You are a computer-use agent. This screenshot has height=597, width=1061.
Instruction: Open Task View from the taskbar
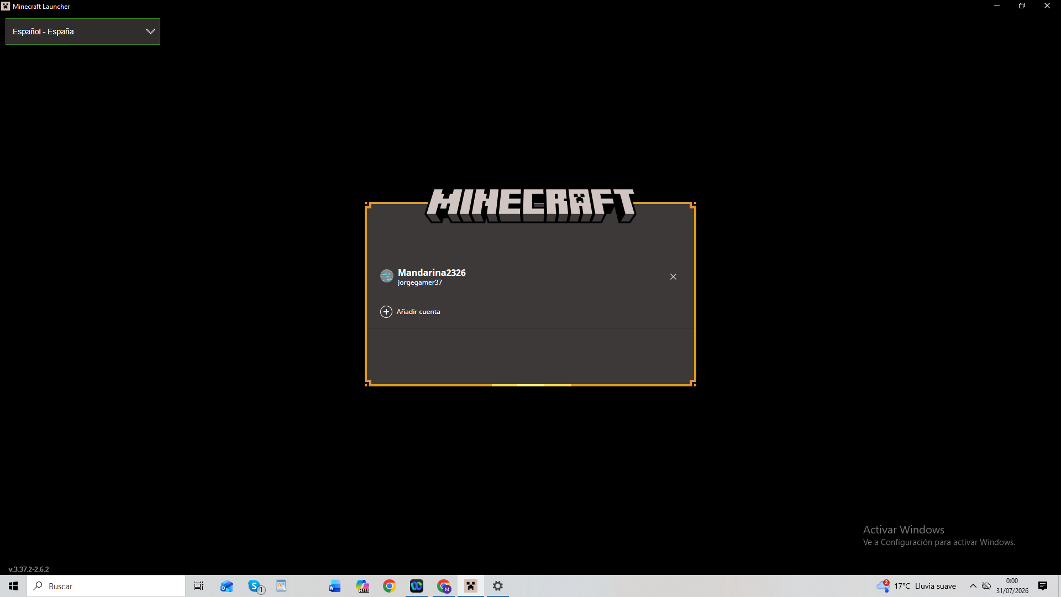(199, 586)
